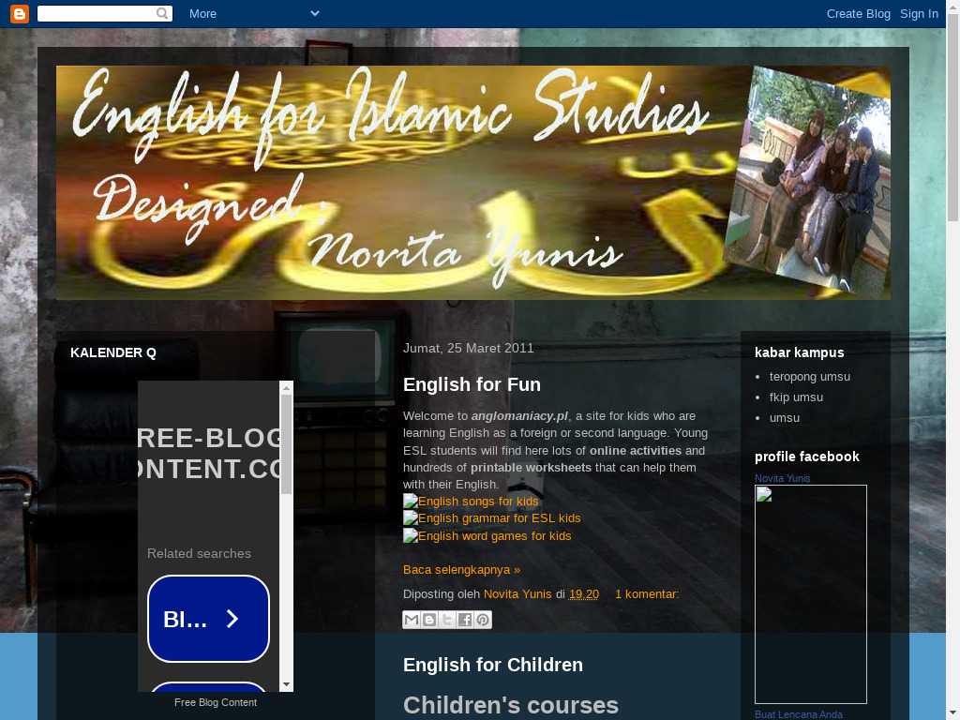Click the profile facebook widget title
The height and width of the screenshot is (720, 960).
click(807, 457)
